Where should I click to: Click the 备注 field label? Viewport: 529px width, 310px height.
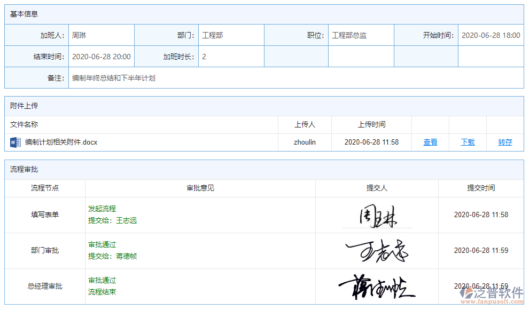56,78
